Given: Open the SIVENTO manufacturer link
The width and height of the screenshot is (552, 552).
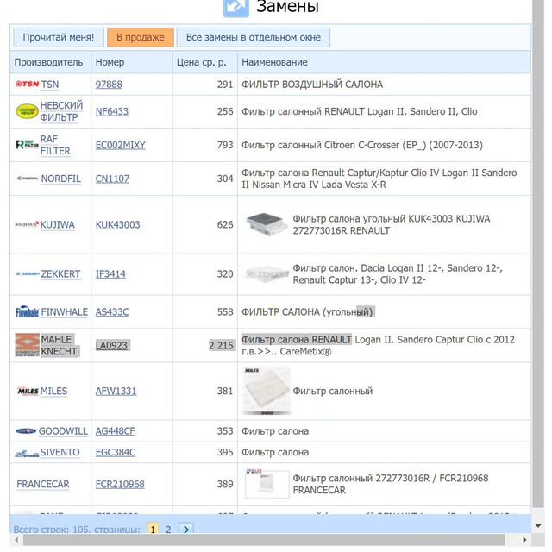Looking at the screenshot, I should tap(60, 452).
